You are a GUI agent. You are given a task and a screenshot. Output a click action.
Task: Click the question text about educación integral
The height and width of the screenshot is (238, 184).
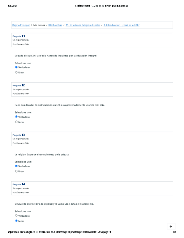pos(55,56)
